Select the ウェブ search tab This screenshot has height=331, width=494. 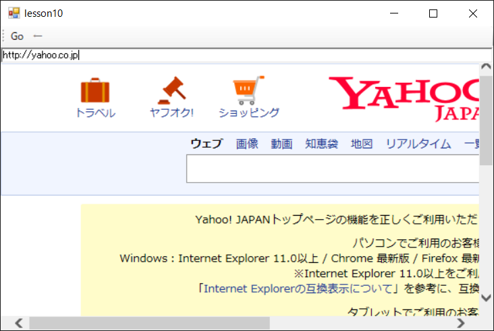coord(206,144)
